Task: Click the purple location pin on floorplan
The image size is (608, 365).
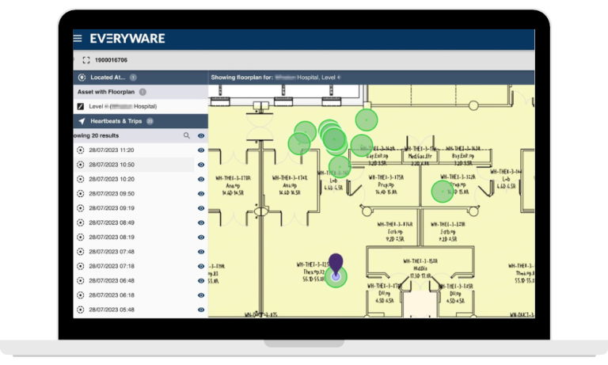Action: pos(336,264)
